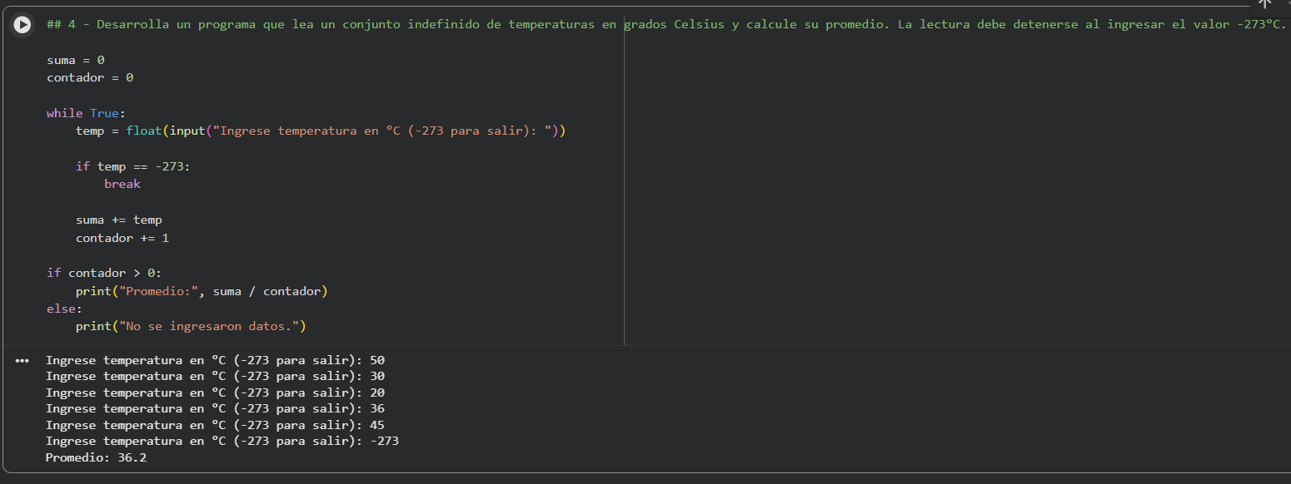Click the 'break' statement
Viewport: 1291px width, 484px height.
coord(122,184)
